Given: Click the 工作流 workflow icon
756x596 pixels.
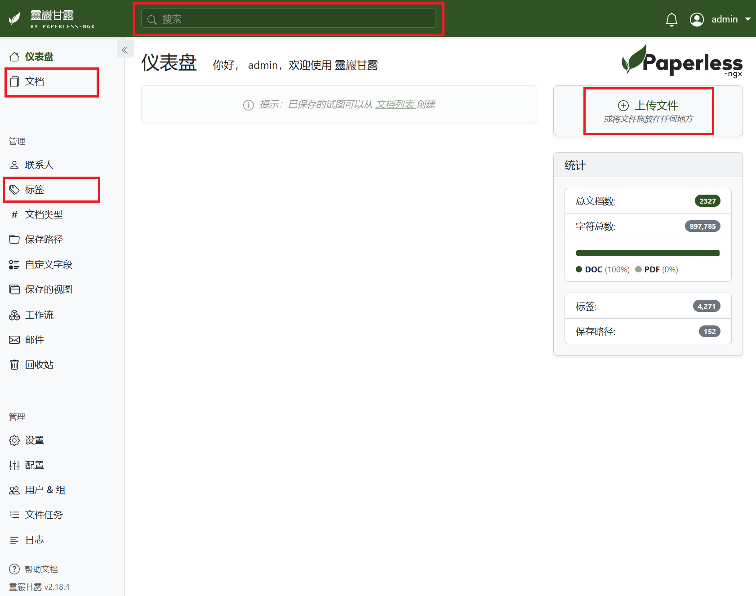Looking at the screenshot, I should [x=14, y=315].
